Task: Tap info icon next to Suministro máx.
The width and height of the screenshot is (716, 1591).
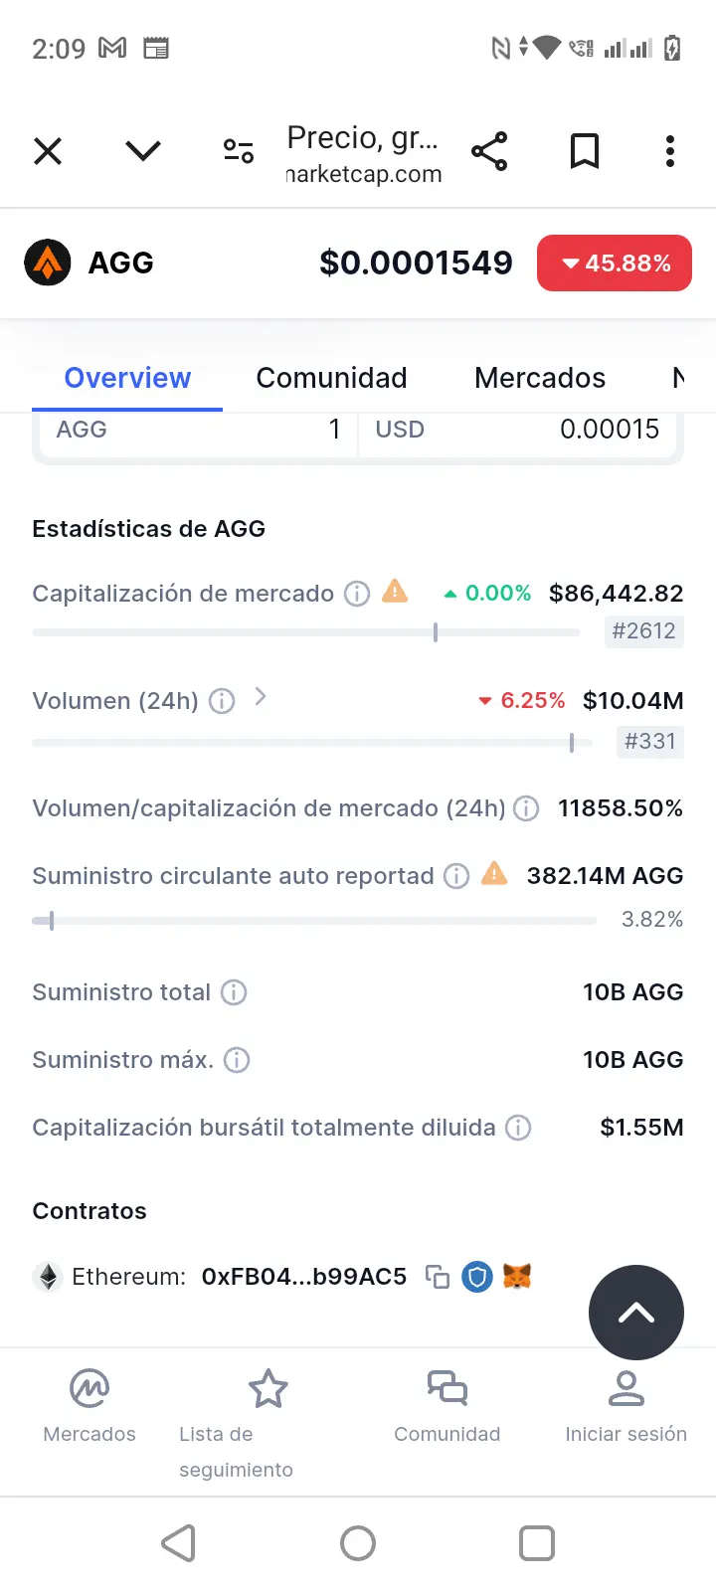Action: [x=237, y=1060]
